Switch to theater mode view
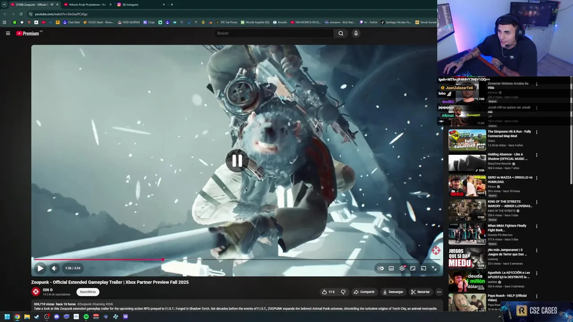Image resolution: width=573 pixels, height=322 pixels. (413, 268)
